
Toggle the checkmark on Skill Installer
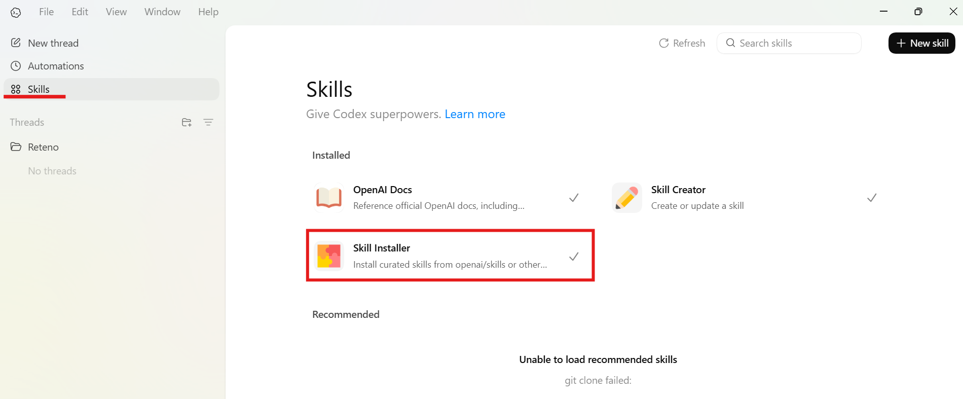[x=573, y=256]
